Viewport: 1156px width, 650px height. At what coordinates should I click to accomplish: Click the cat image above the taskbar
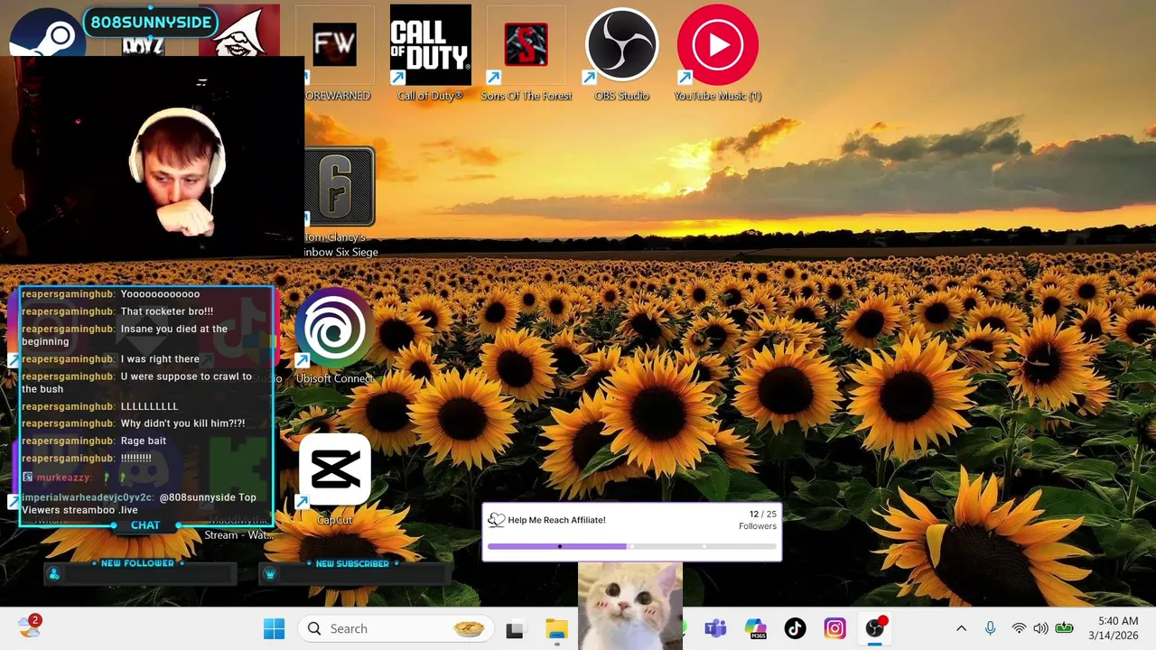(x=630, y=605)
